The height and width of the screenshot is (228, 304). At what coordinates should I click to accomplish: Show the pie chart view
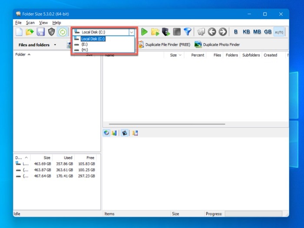[106, 133]
